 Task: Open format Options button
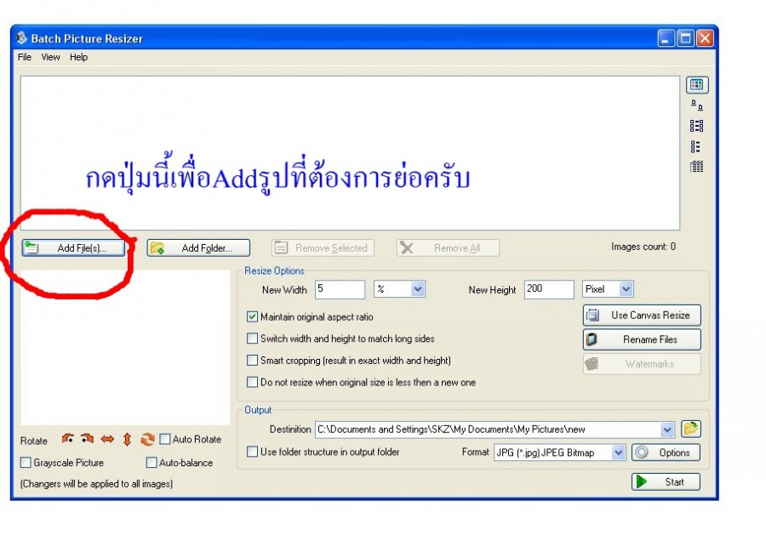tap(666, 452)
